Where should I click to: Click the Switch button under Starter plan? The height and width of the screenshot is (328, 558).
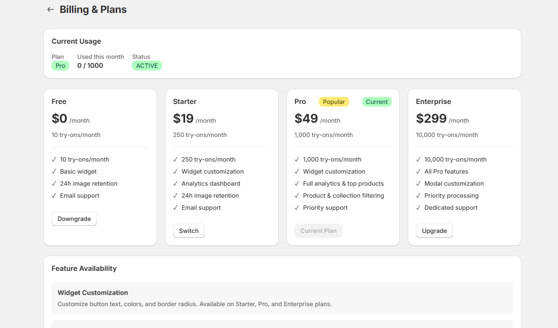[189, 231]
